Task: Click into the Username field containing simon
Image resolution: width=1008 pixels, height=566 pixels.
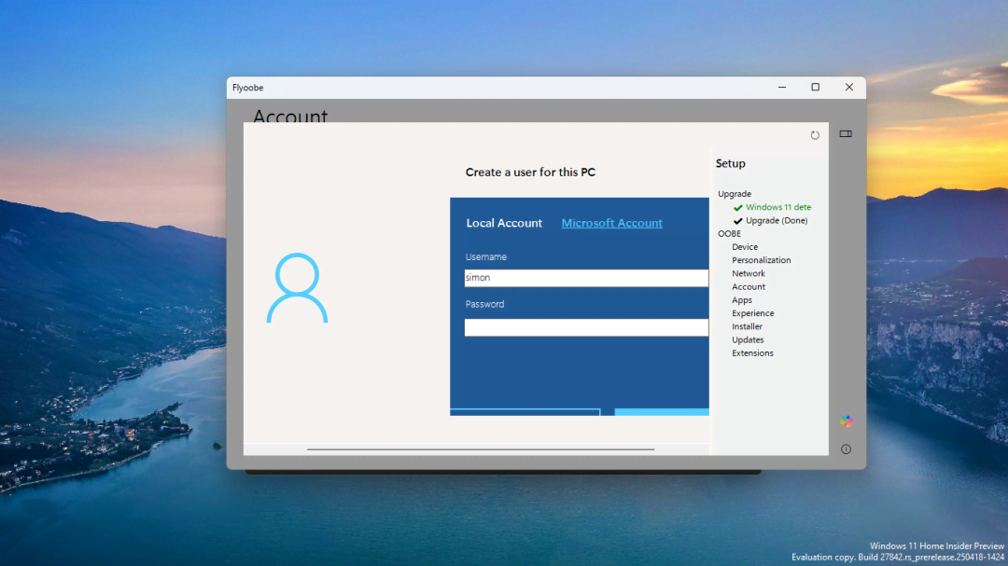Action: coord(586,278)
